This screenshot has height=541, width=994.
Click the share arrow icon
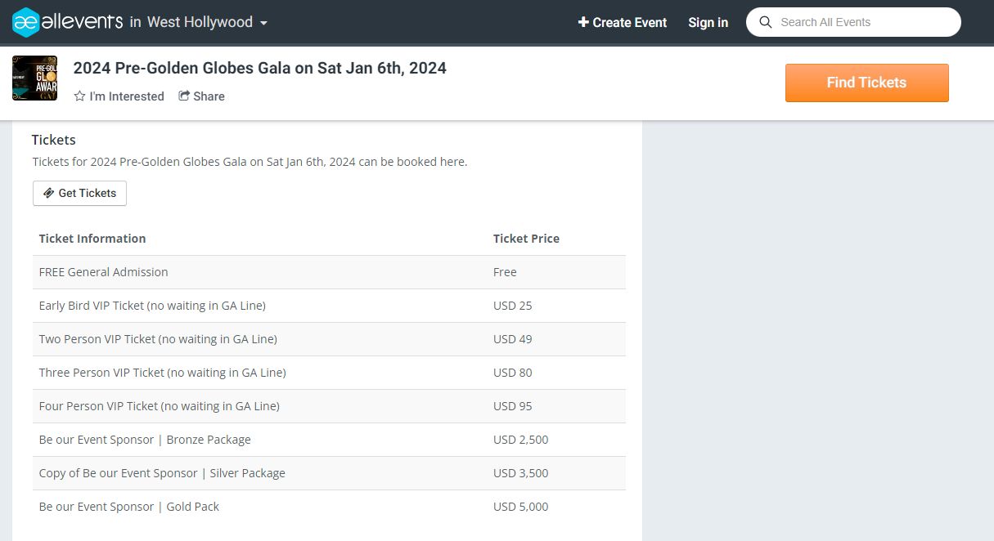(x=184, y=96)
